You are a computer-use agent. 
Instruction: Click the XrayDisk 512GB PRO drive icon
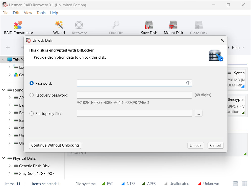pyautogui.click(x=16, y=173)
